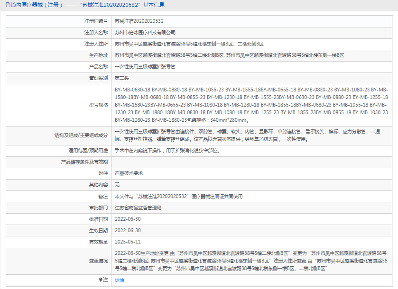Image resolution: width=398 pixels, height=289 pixels.
Task: Click the 有效期至 label
Action: [98, 242]
